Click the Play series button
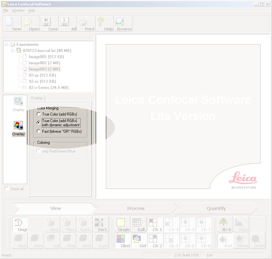 point(69,241)
